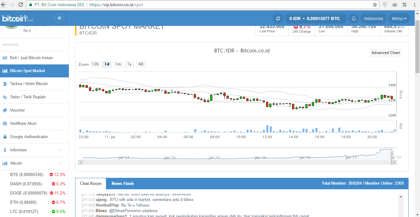This screenshot has height=217, width=420.
Task: Click the red down arrow on DASH 6.3%
Action: coord(53,184)
